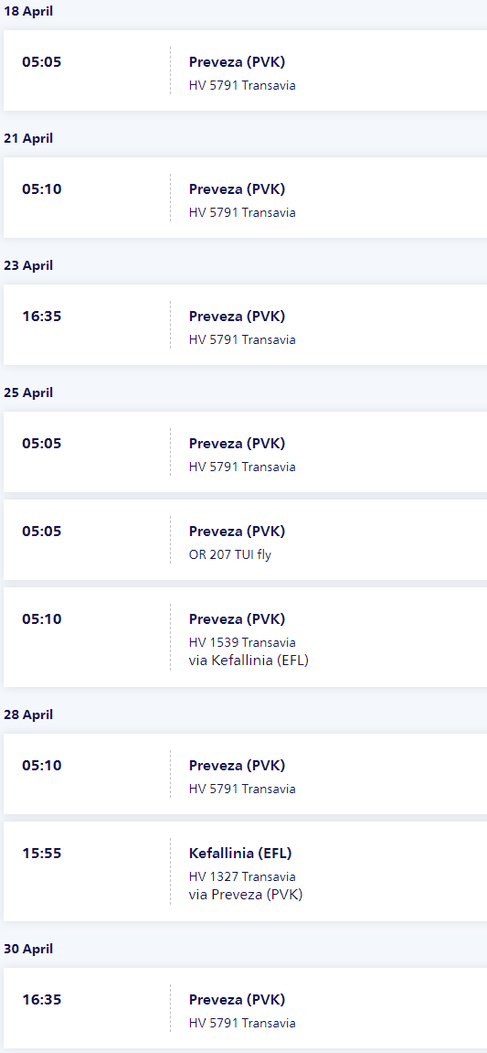Click the 28 April date heading
This screenshot has width=487, height=1053.
(x=28, y=715)
